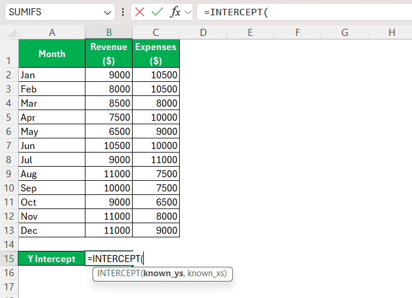Select column B header
Screen dimensions: 412x298
[x=109, y=32]
